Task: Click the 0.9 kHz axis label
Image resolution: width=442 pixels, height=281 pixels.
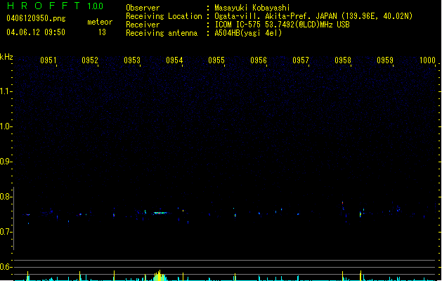Action: click(6, 162)
